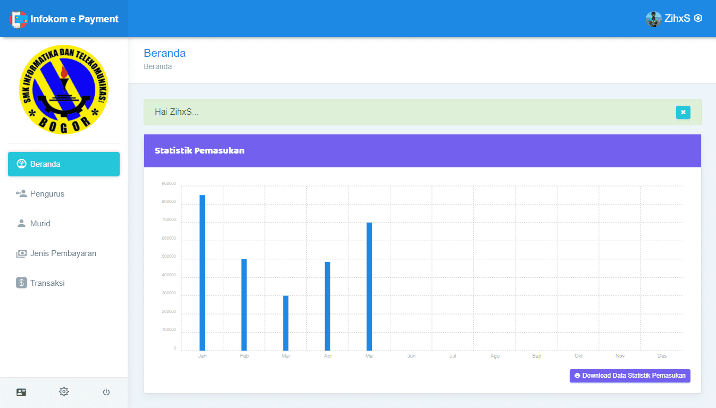Click the Jan bar in the chart

[202, 273]
